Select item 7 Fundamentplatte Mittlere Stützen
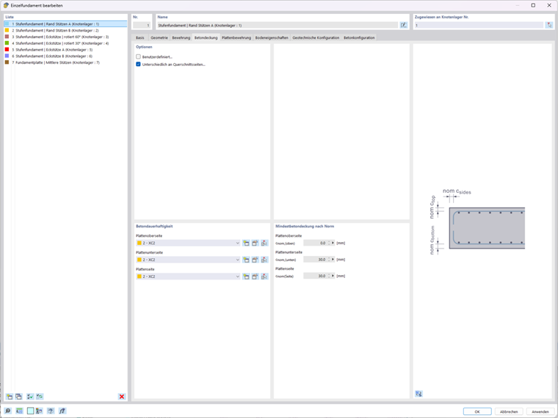Screen dimensions: 558x418 pos(65,62)
